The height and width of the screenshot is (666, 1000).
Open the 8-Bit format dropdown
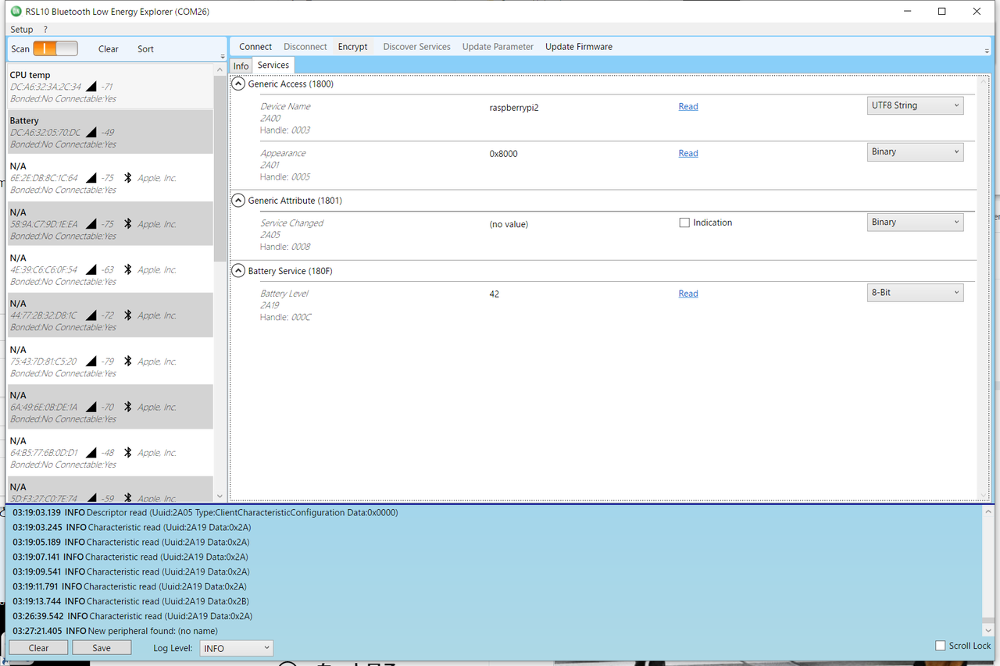[915, 293]
